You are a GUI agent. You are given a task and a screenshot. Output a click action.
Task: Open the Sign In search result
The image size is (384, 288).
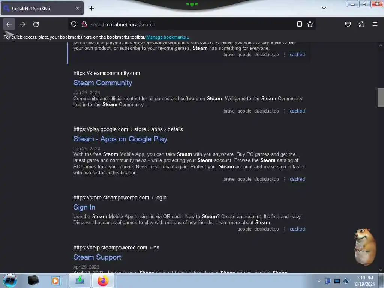[x=84, y=207]
